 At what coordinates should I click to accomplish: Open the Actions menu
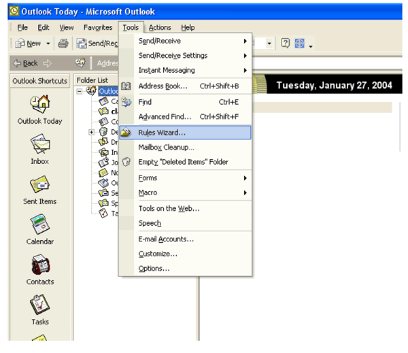(160, 27)
